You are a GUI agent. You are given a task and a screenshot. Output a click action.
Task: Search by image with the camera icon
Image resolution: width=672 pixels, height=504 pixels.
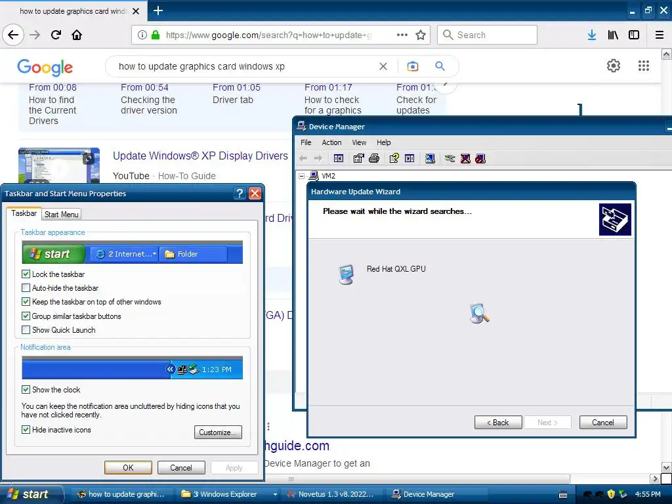[413, 66]
